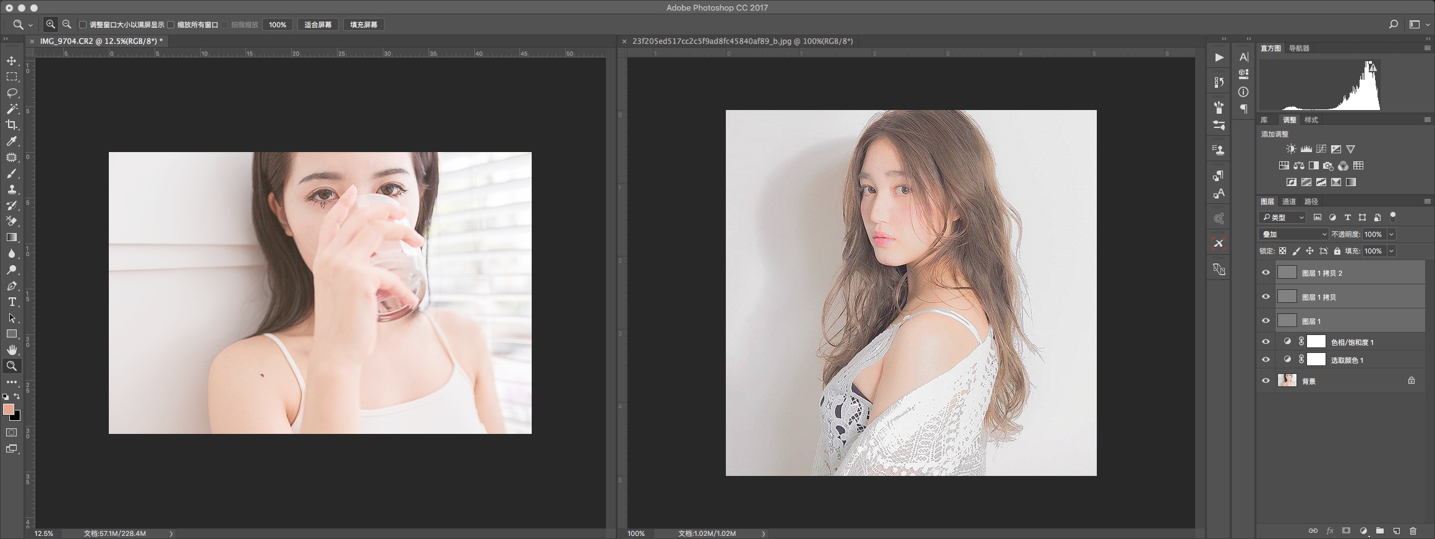This screenshot has height=539, width=1435.
Task: Add a Brightness/Contrast adjustment
Action: coord(1291,149)
